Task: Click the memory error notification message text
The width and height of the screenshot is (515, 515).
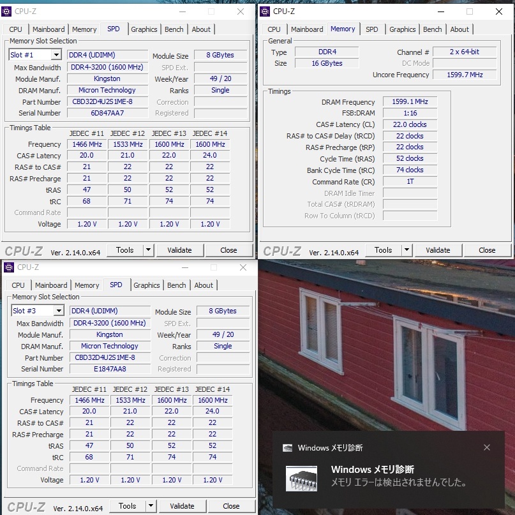Action: (x=399, y=482)
